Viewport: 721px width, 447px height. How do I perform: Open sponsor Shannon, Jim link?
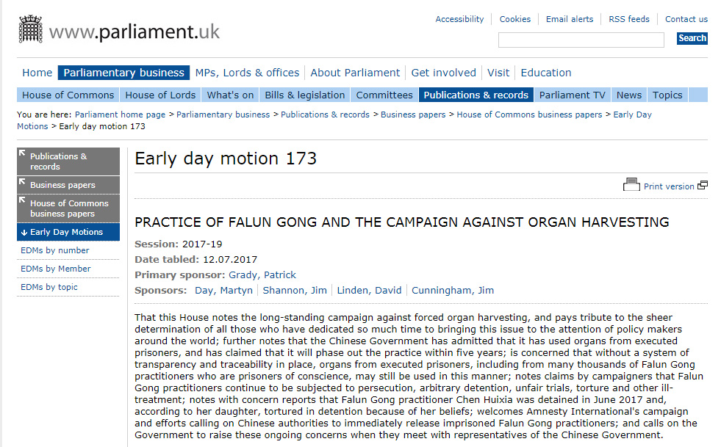(x=294, y=290)
